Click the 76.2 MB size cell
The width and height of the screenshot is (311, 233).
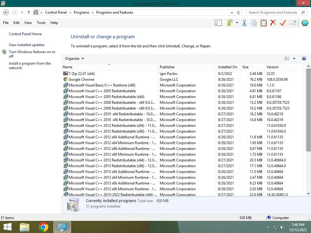coord(256,79)
